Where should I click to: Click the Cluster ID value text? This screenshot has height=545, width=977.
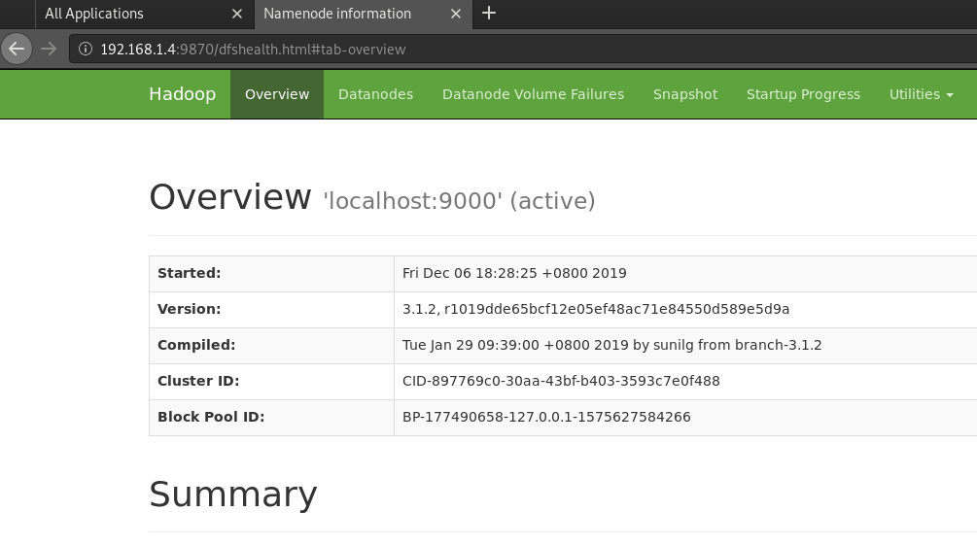tap(561, 381)
